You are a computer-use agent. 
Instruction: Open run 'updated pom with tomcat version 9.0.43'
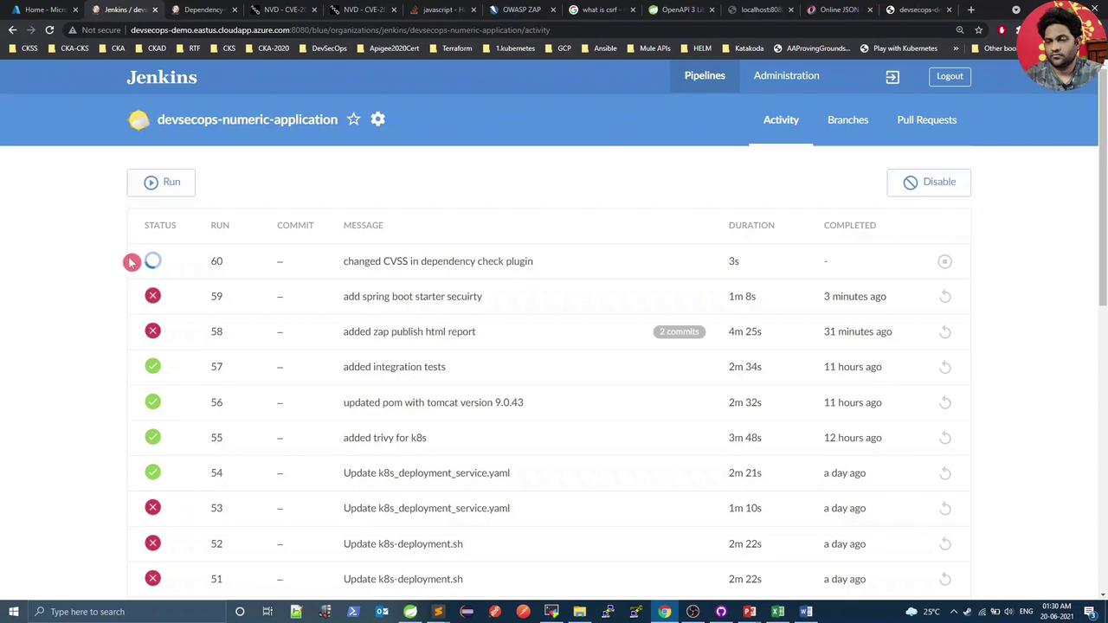[434, 402]
